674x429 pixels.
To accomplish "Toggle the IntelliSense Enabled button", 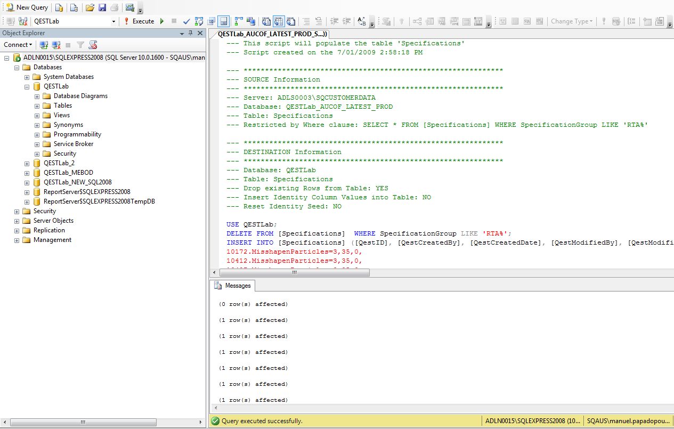I will click(x=224, y=21).
